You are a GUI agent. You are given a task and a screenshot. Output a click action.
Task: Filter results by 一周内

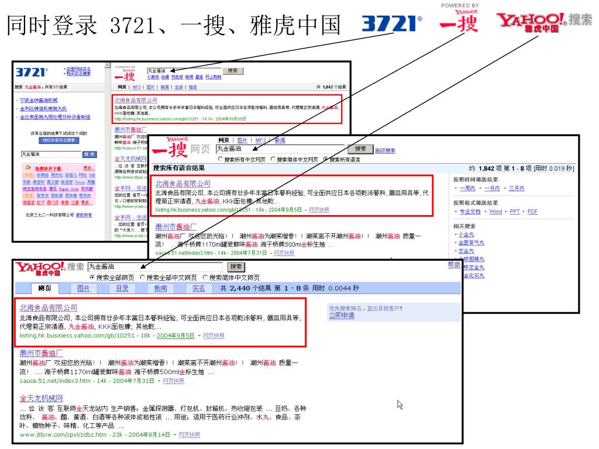(x=467, y=188)
